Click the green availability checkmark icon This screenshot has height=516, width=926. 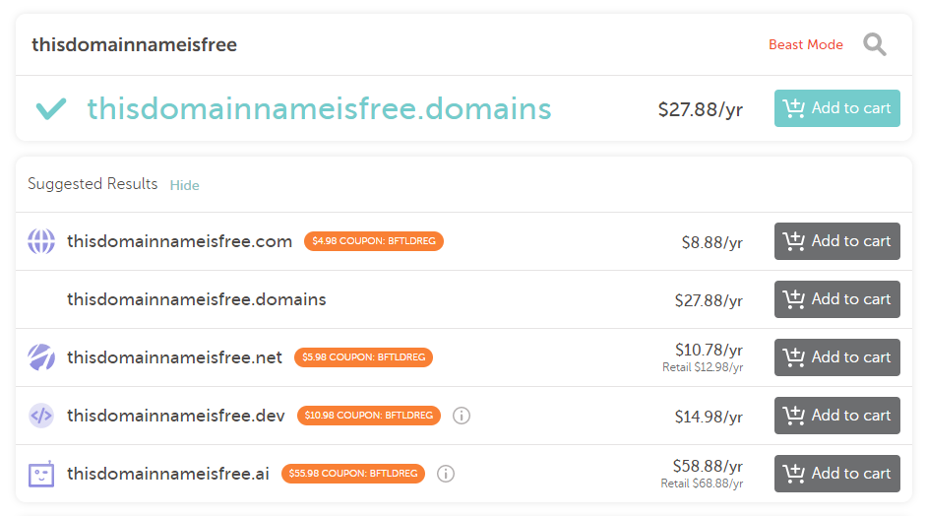click(51, 108)
